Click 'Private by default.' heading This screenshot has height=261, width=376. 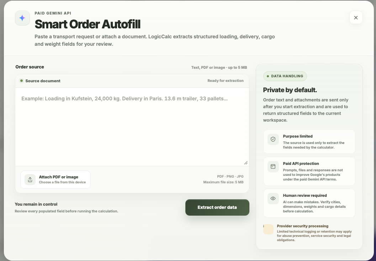[x=290, y=90]
